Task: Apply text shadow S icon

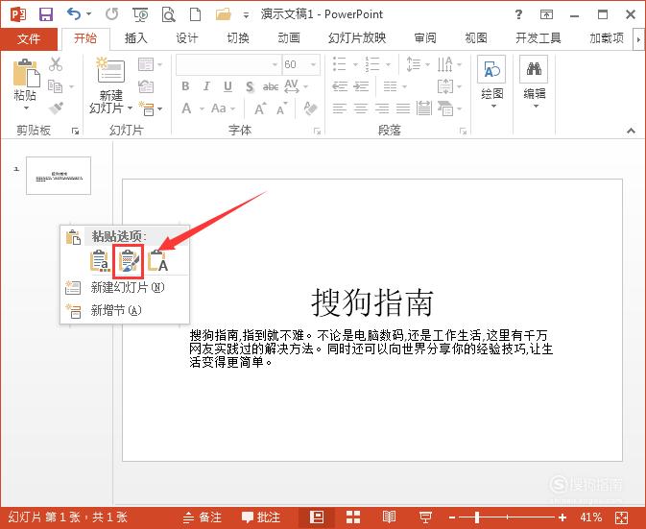Action: click(x=250, y=86)
